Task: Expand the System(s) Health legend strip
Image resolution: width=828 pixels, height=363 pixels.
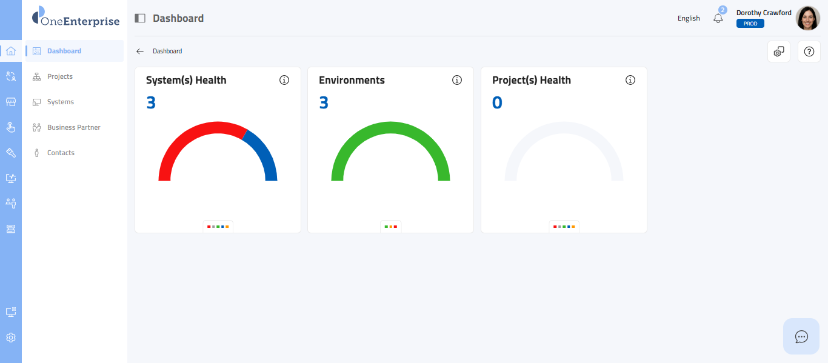Action: pyautogui.click(x=218, y=226)
